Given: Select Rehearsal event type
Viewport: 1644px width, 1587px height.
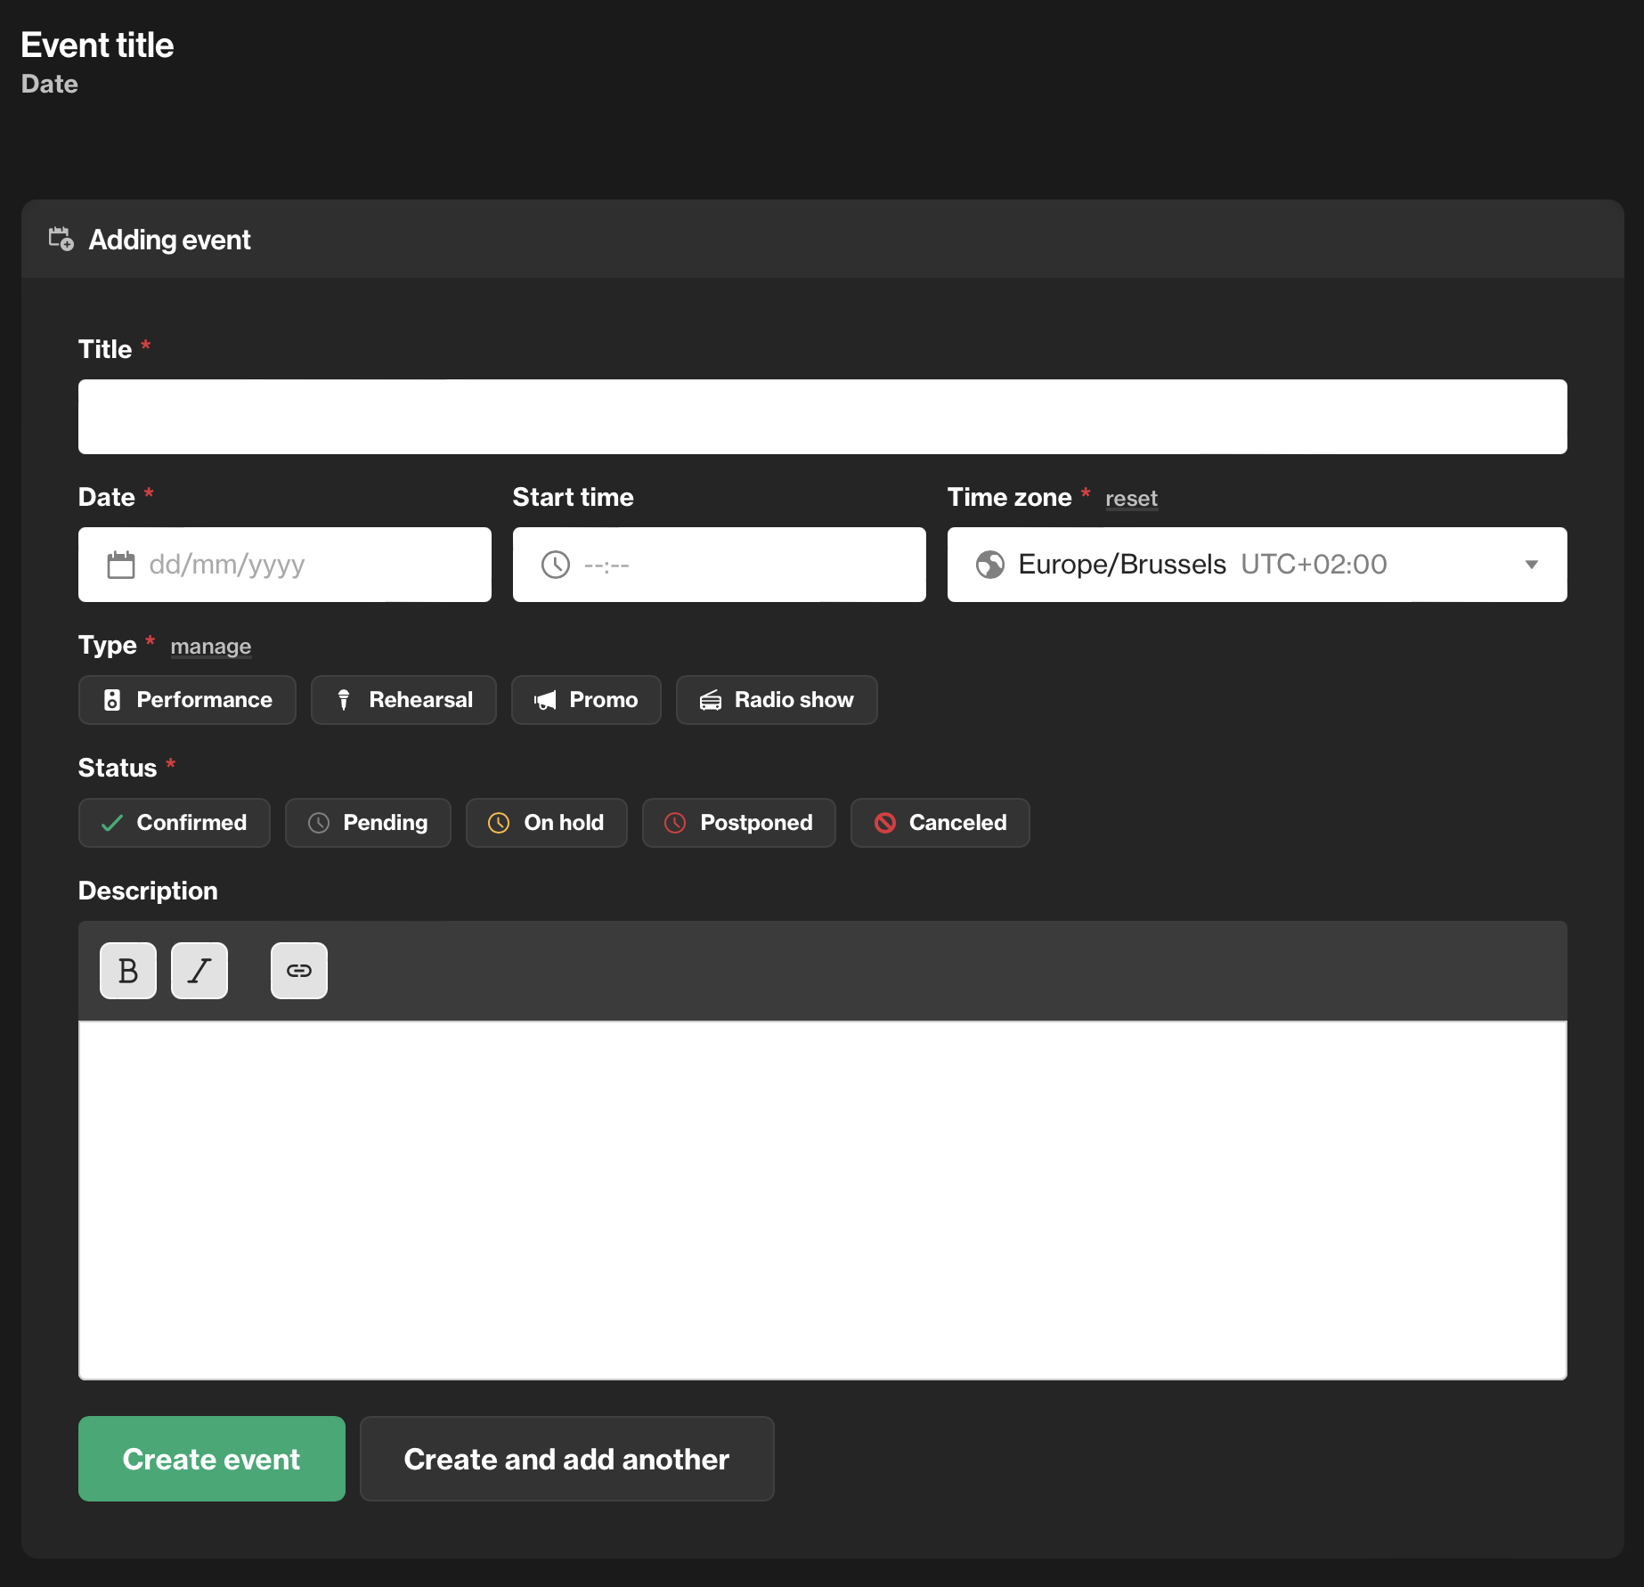Looking at the screenshot, I should pyautogui.click(x=403, y=700).
